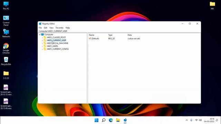
Task: Click Registry Editor taskbar icon
Action: pos(125,120)
